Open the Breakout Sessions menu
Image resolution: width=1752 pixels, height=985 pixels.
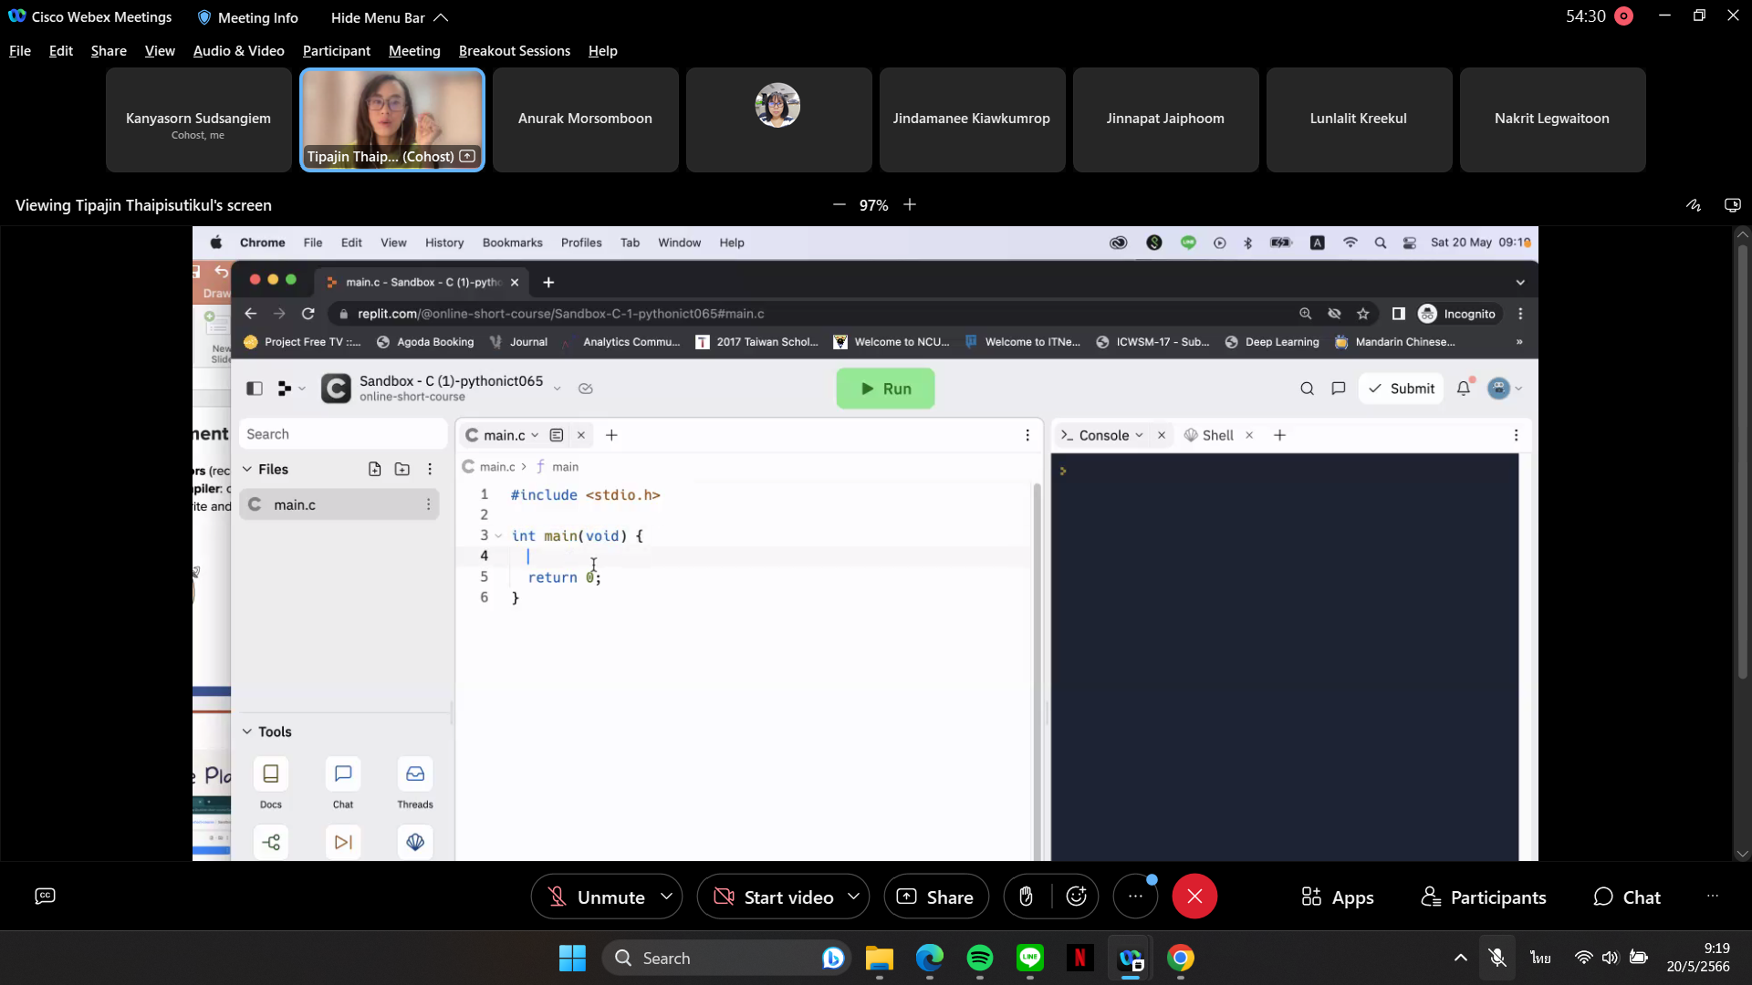514,51
